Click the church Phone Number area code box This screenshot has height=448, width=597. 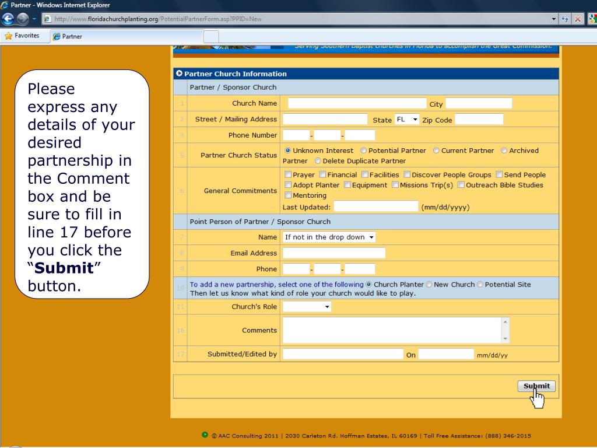(x=296, y=135)
